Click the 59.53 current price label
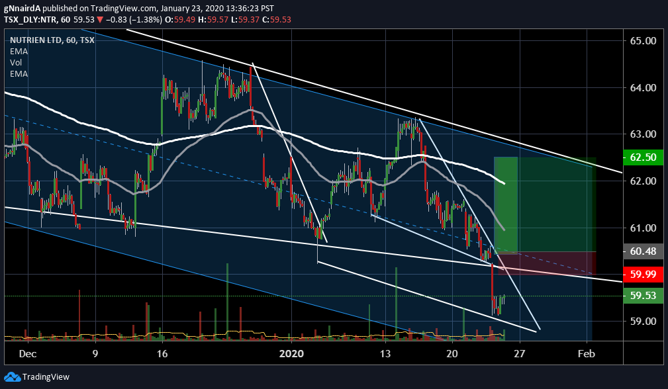The height and width of the screenshot is (389, 668). pyautogui.click(x=643, y=295)
